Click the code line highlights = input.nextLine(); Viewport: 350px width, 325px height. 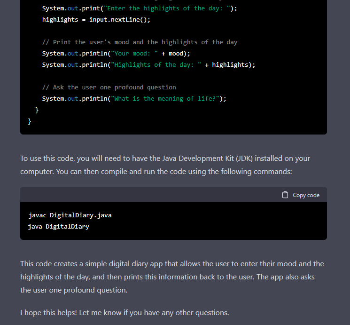pos(96,20)
